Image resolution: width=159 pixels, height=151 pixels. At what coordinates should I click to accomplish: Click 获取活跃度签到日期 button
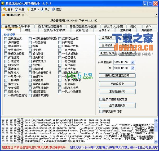117,76
